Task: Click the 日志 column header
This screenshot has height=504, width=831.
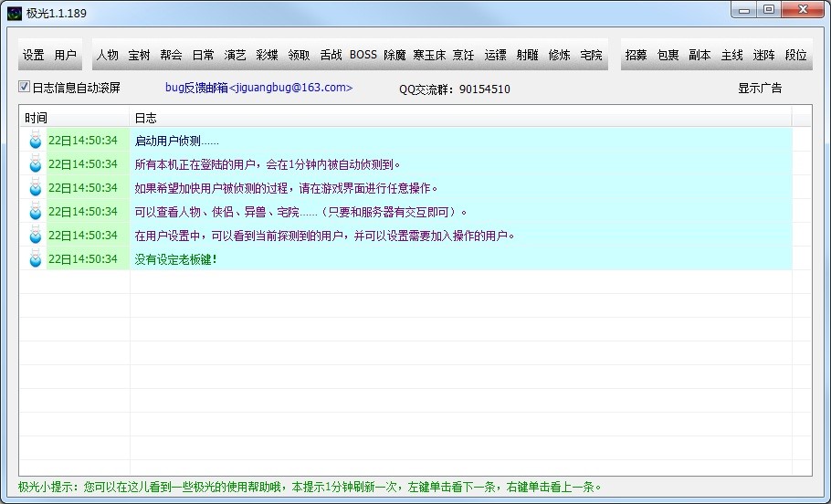Action: pyautogui.click(x=146, y=118)
